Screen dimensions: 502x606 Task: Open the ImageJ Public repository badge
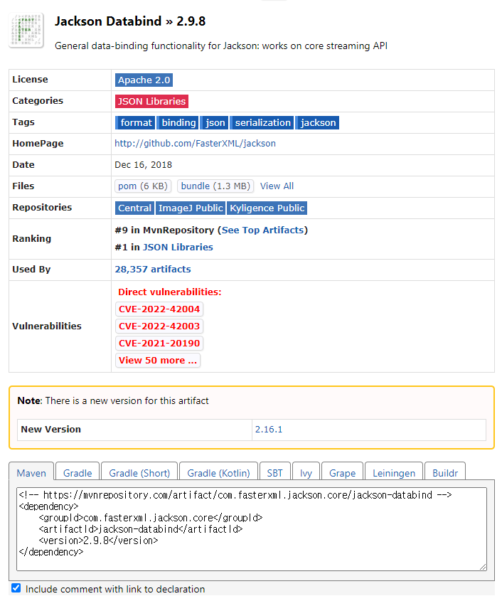(x=191, y=208)
